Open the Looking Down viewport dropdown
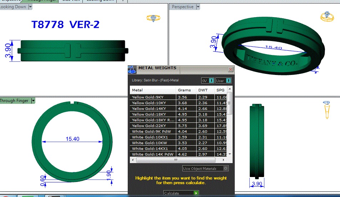 (x=30, y=7)
